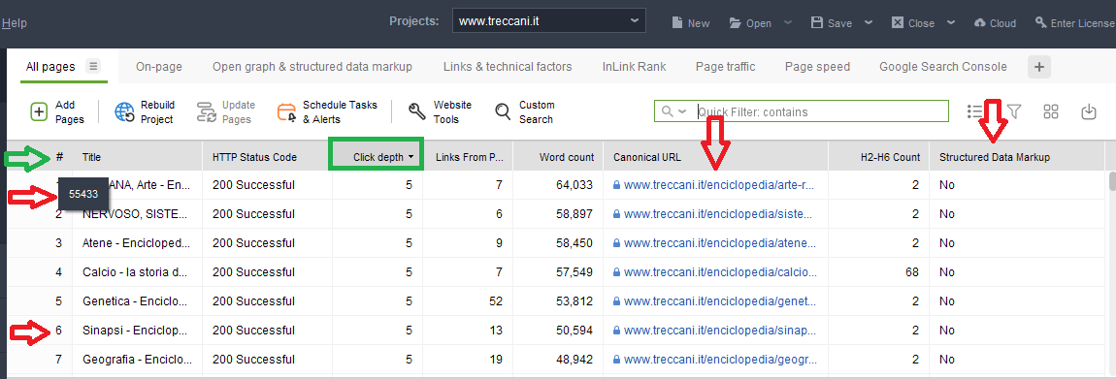Screen dimensions: 1116x379
Task: Open Custom Search
Action: click(525, 111)
